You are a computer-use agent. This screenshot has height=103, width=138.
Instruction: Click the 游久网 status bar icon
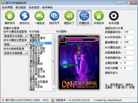click(x=3, y=100)
